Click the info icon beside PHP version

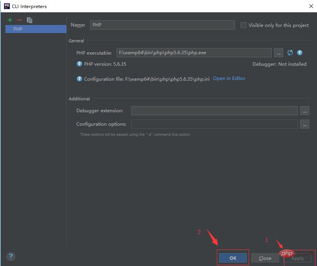[79, 64]
